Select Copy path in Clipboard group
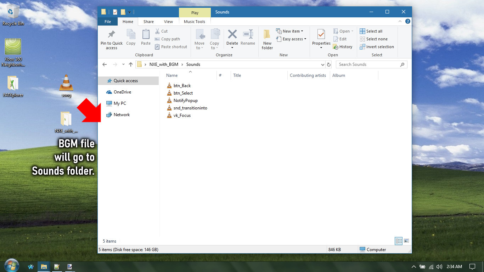Image resolution: width=484 pixels, height=272 pixels. (x=167, y=39)
